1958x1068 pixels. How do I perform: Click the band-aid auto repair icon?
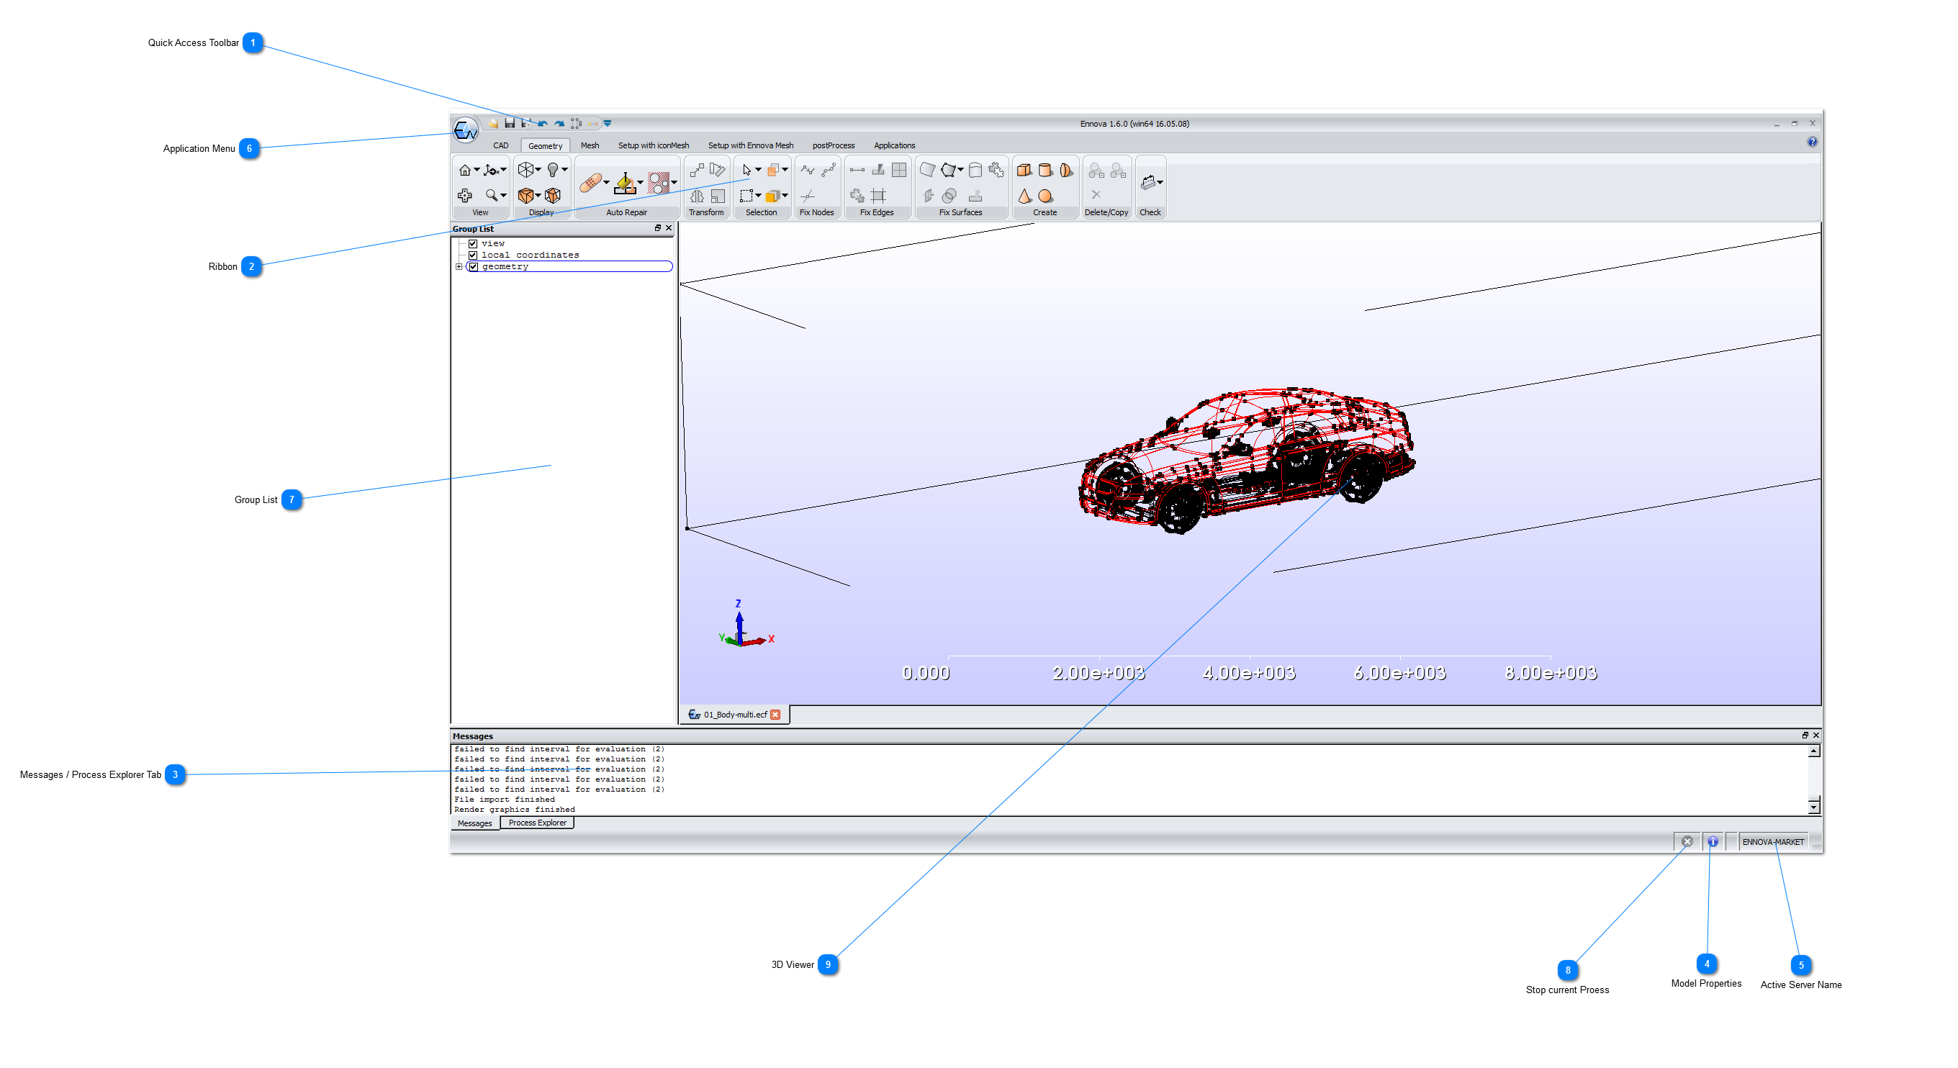pos(590,182)
